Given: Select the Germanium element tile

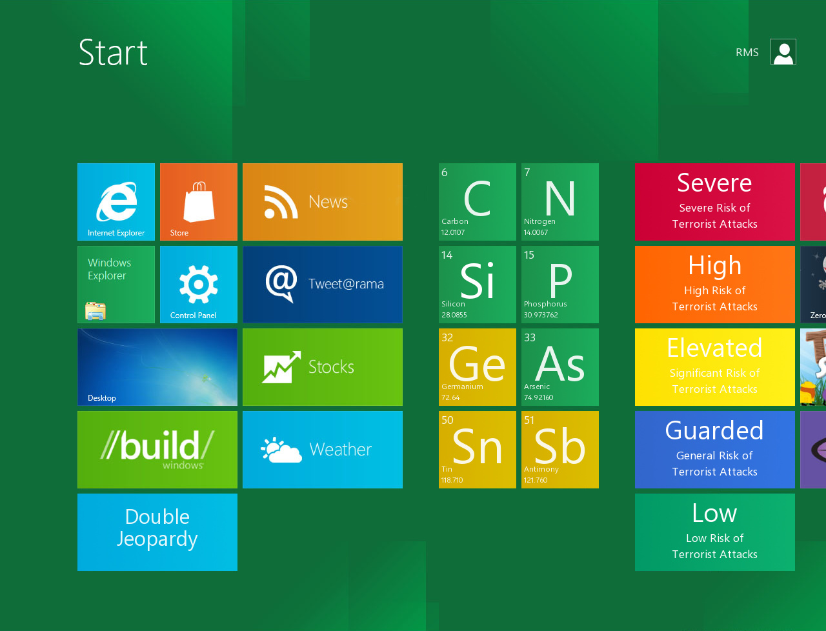Looking at the screenshot, I should 478,367.
